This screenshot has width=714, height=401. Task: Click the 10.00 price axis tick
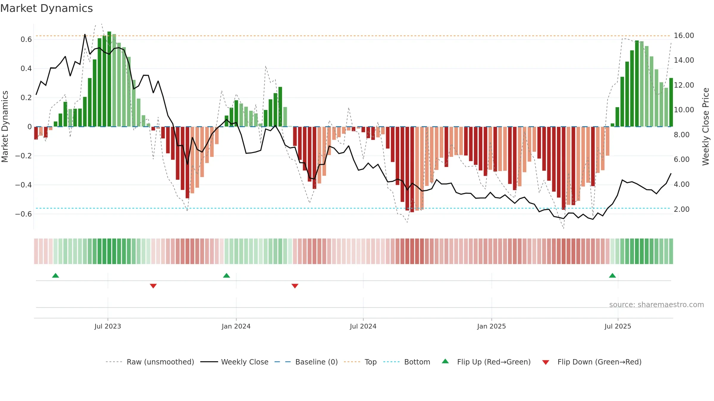(x=684, y=110)
